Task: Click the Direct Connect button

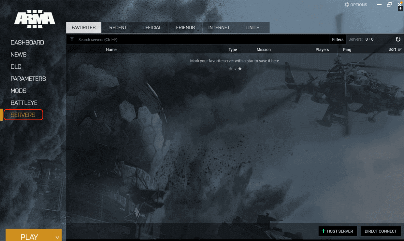Action: point(381,231)
